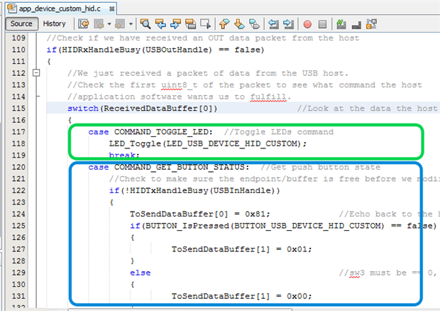Click uint8_t in the line 113 comment

coord(180,85)
